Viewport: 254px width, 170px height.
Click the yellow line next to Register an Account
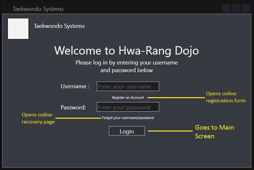(x=176, y=98)
